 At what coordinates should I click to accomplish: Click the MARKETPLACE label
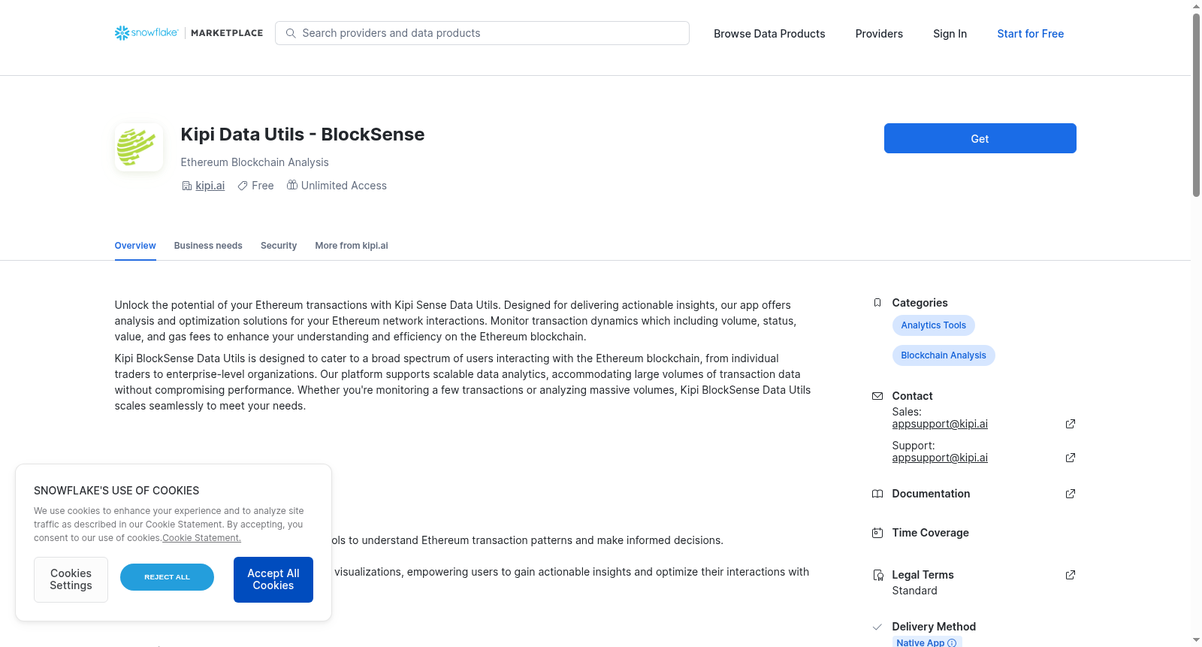(x=227, y=33)
